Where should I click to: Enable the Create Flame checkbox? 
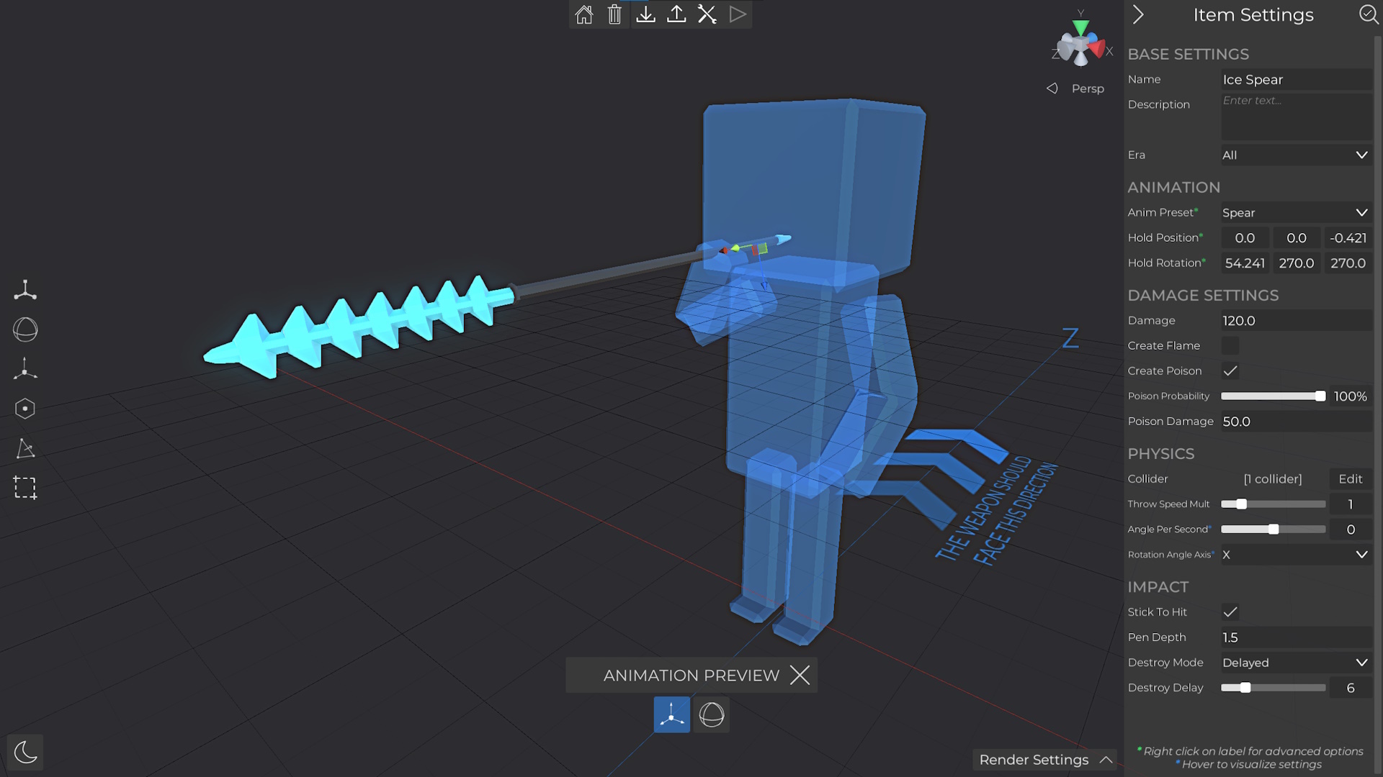[x=1230, y=346]
